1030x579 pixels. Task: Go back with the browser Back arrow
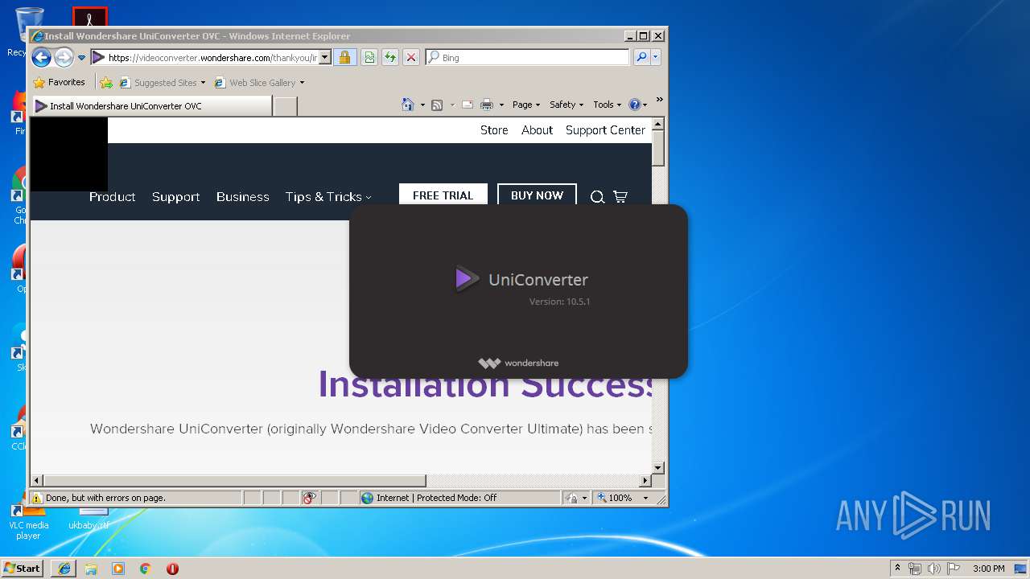point(41,57)
